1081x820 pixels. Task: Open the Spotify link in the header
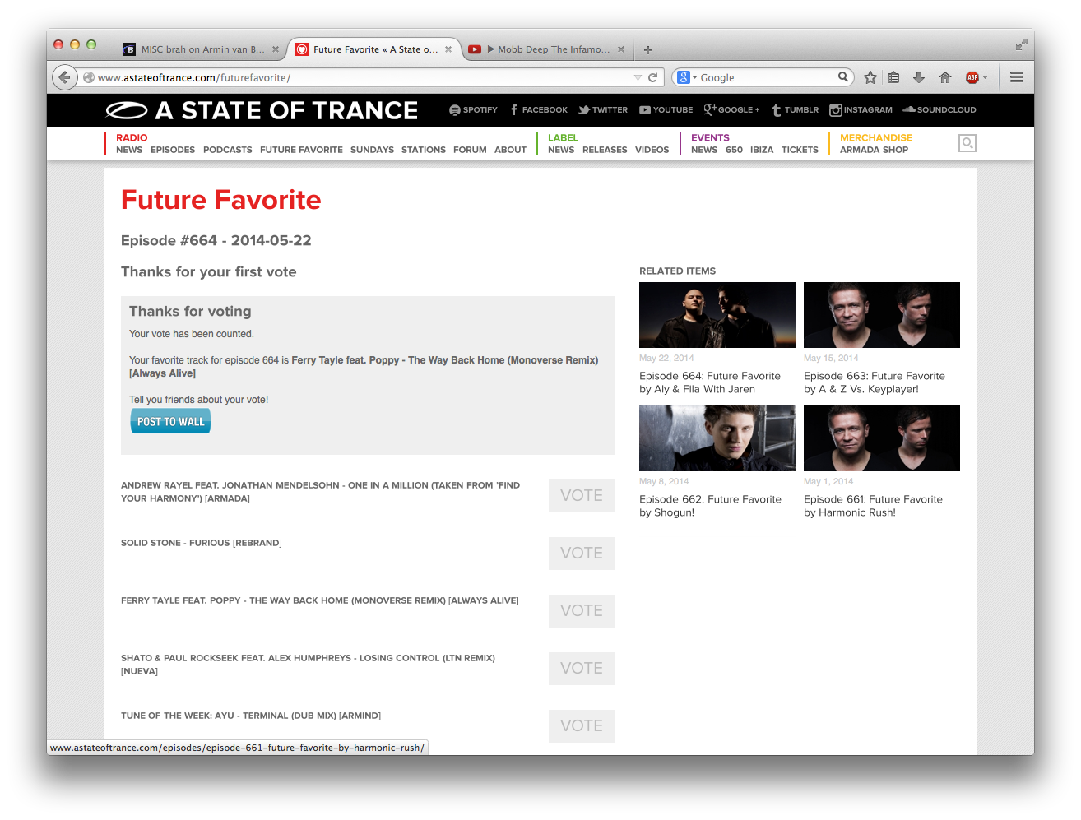(x=473, y=109)
